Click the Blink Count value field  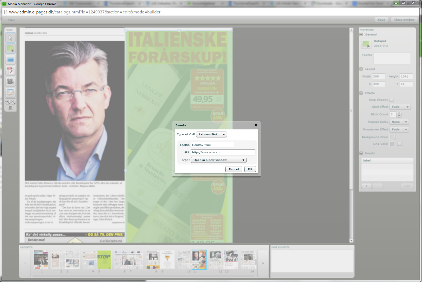point(393,114)
